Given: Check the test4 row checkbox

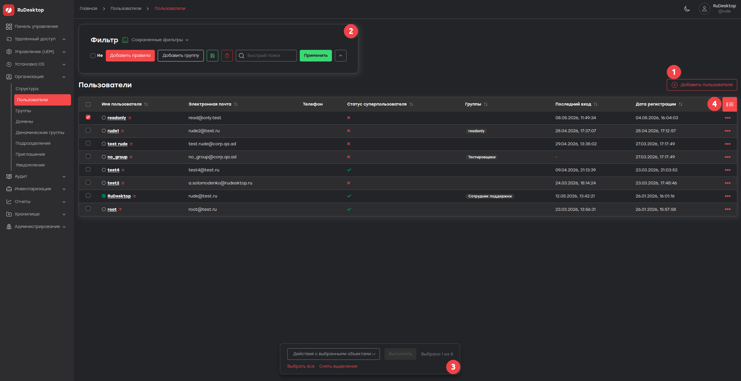Looking at the screenshot, I should 88,169.
